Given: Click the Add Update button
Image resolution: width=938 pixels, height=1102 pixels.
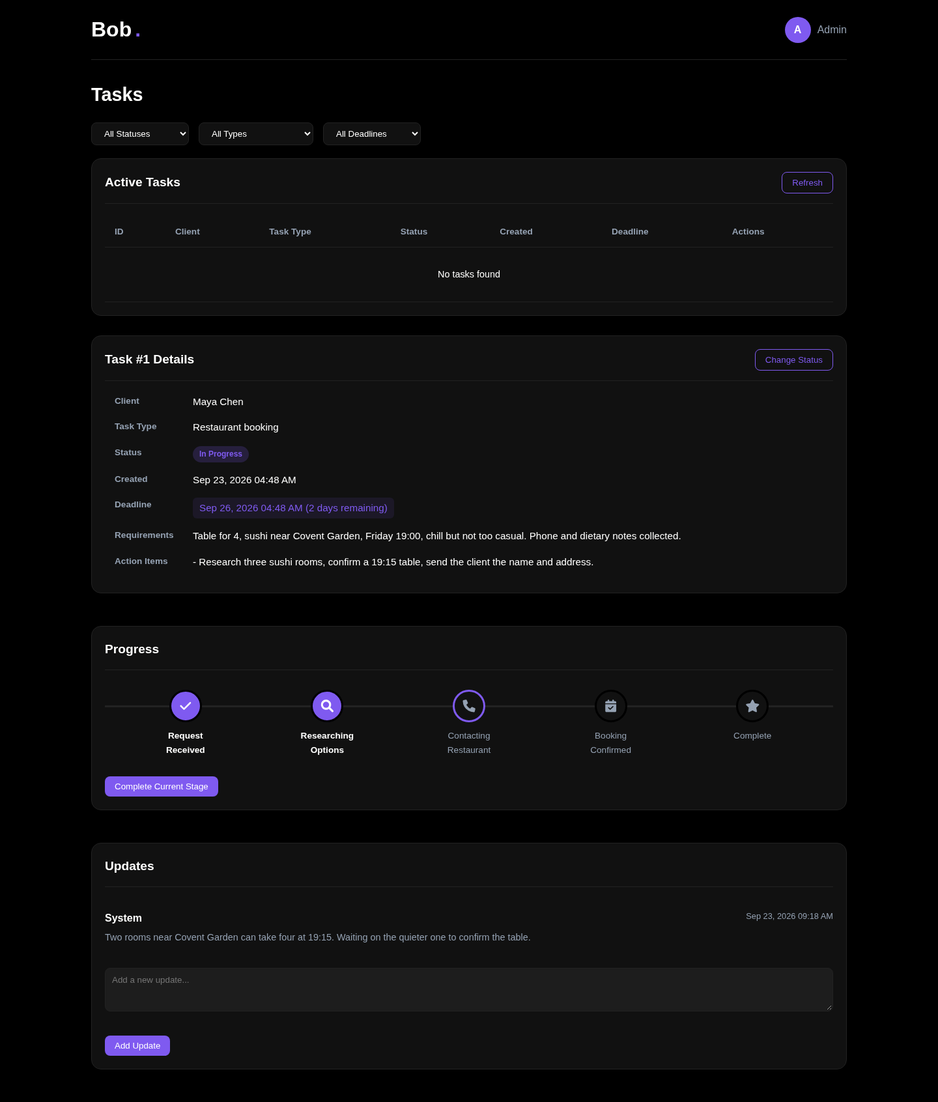Looking at the screenshot, I should (137, 1045).
